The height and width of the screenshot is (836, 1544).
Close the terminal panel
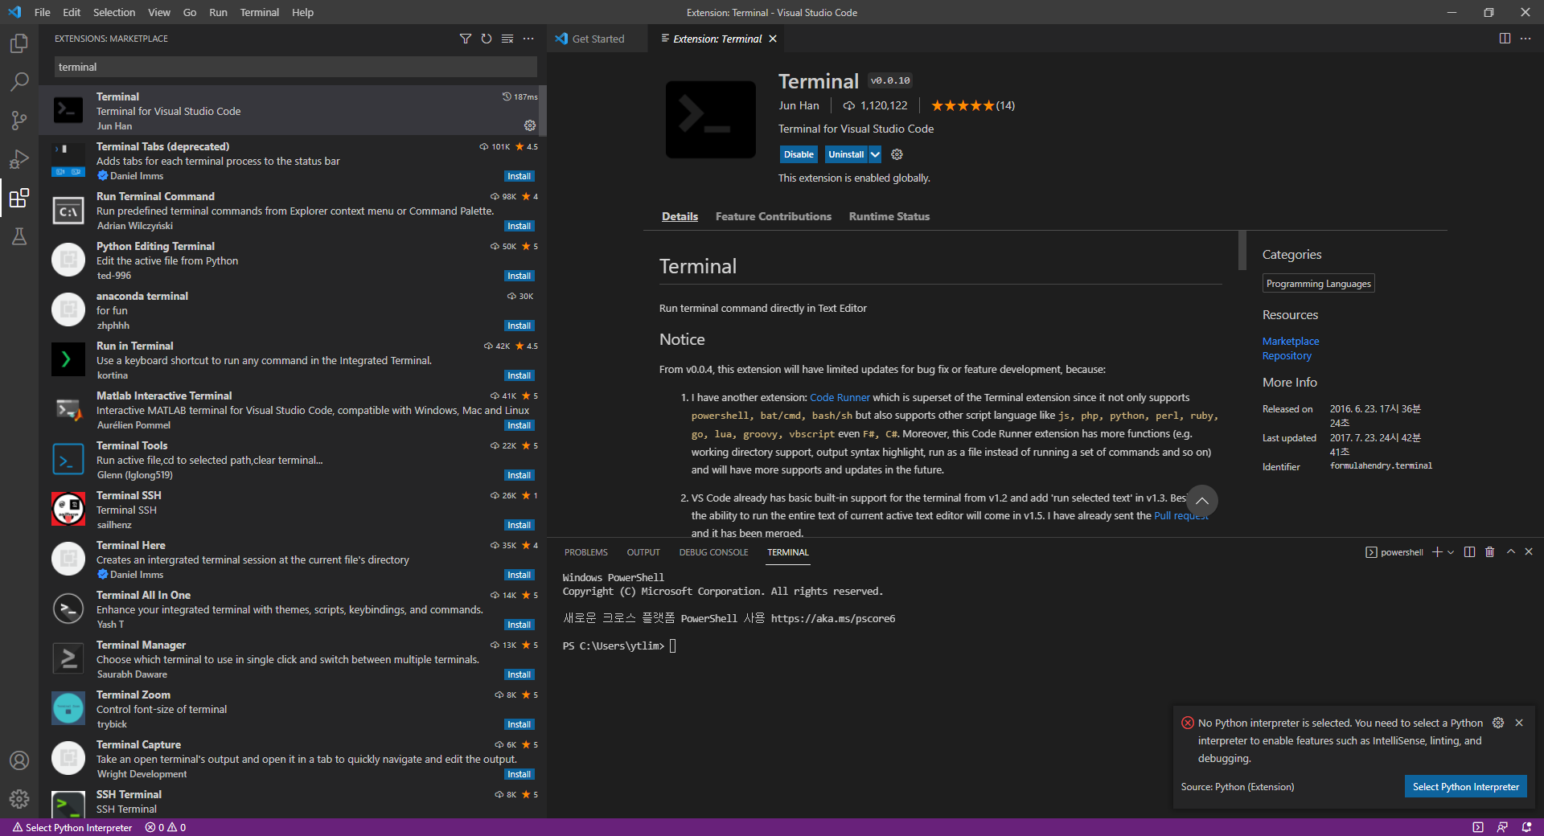click(1530, 552)
